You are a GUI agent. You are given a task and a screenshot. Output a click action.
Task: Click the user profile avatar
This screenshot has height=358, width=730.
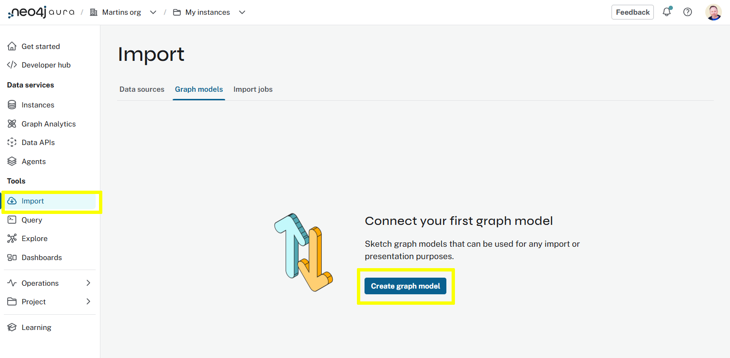(x=713, y=12)
